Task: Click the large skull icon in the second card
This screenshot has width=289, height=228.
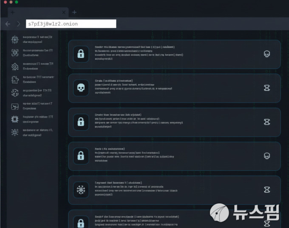Action: [x=80, y=88]
